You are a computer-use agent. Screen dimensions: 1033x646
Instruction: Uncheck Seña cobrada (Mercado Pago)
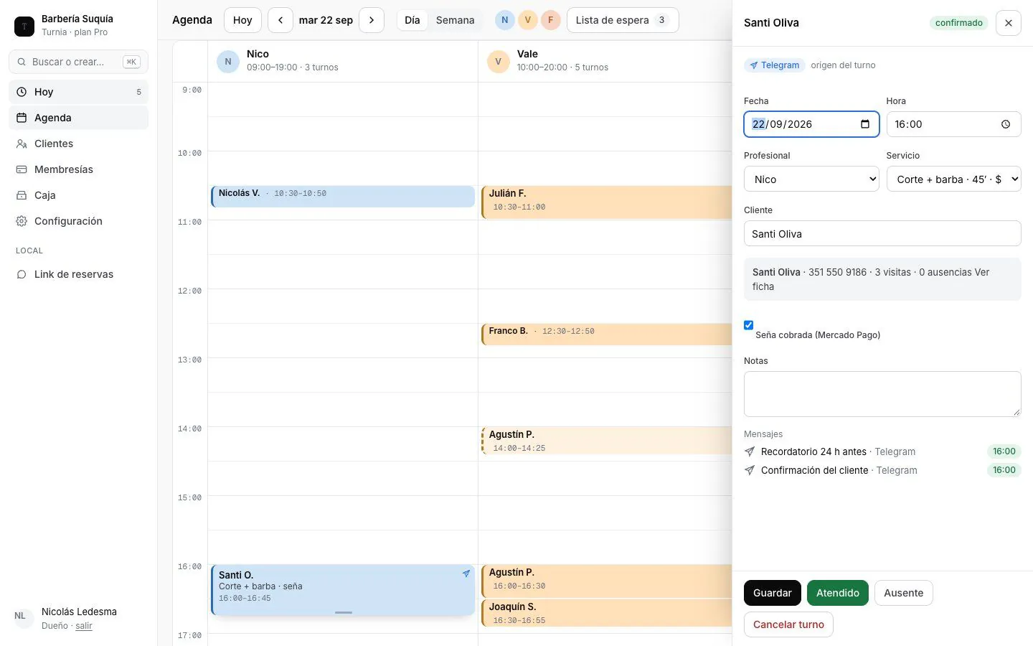tap(748, 325)
